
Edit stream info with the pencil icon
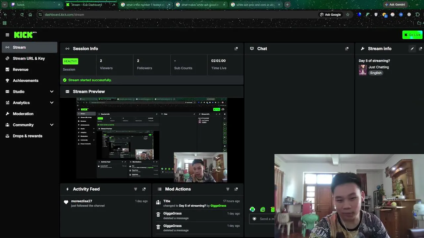coord(412,49)
